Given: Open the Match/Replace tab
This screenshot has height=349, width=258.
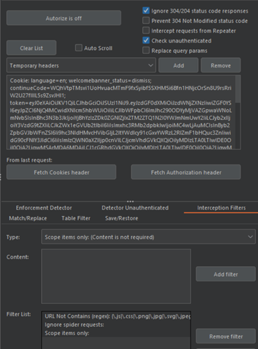Looking at the screenshot, I should click(x=28, y=218).
